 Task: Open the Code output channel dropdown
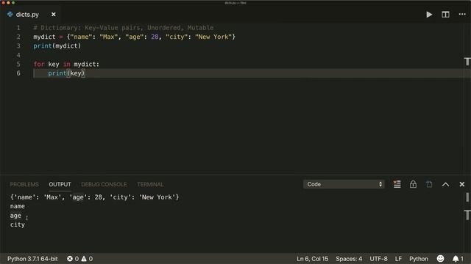tap(344, 184)
